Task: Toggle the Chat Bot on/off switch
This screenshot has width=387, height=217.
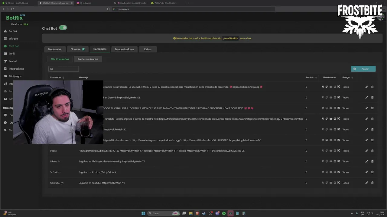Action: [x=63, y=28]
